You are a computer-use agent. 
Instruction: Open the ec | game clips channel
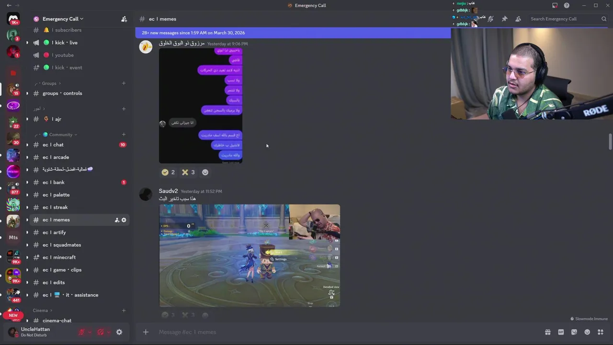coord(80,270)
